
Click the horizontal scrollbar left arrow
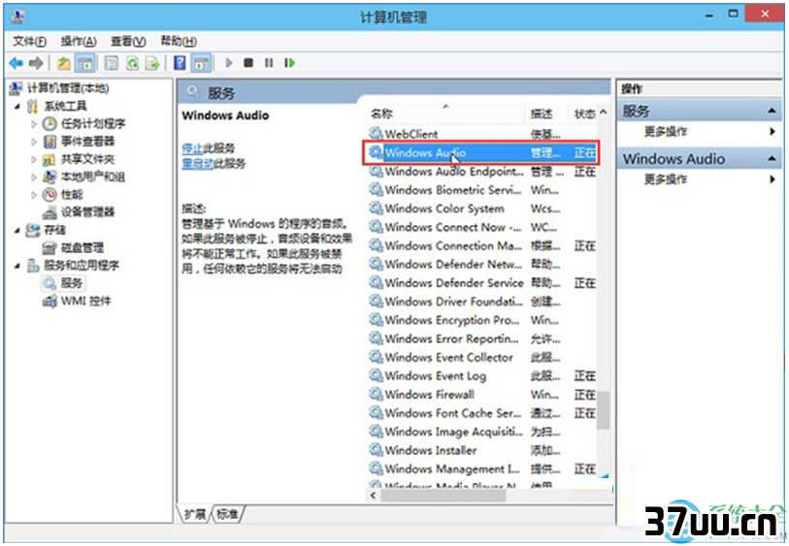coord(373,496)
